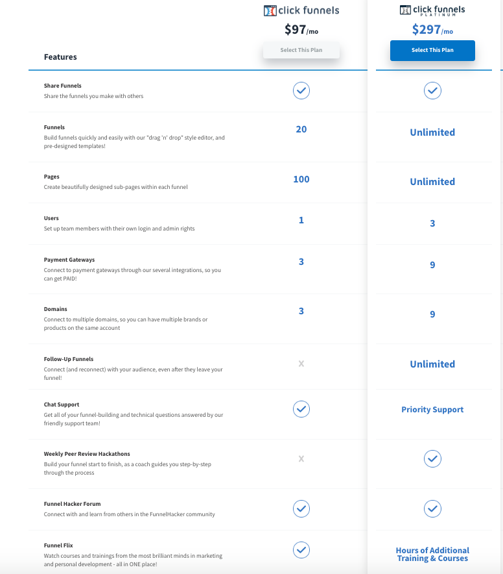
Task: Click Weekly Peer Review Hackathons X mark
Action: tap(301, 458)
